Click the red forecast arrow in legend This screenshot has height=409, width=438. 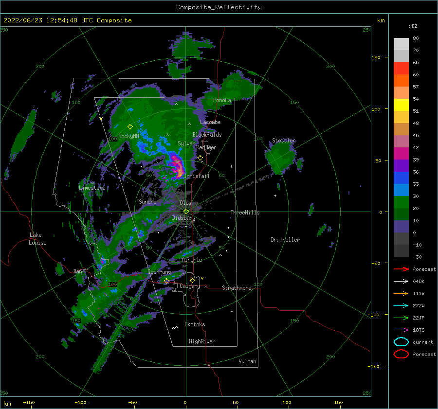pos(401,269)
